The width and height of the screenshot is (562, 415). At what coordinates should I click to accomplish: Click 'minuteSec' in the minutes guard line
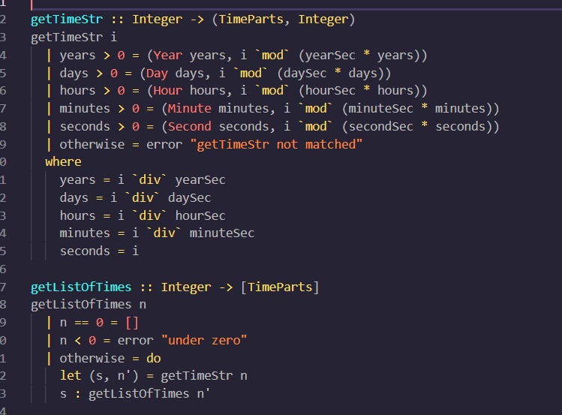click(x=380, y=108)
